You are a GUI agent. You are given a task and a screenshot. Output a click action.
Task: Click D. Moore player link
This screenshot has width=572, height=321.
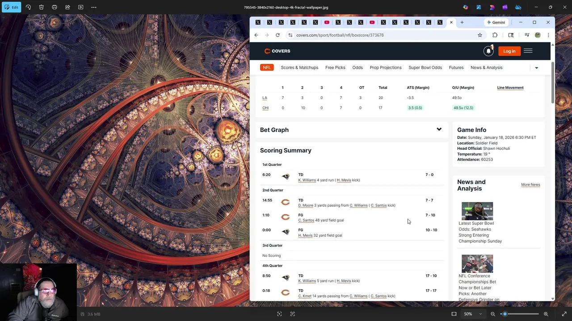306,206
